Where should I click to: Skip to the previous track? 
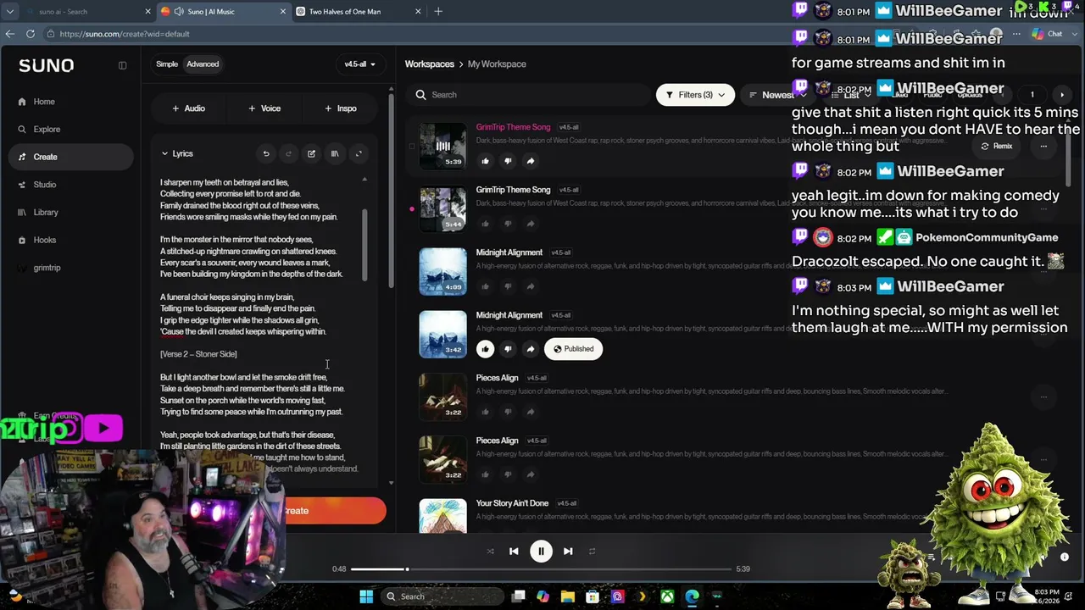tap(514, 552)
